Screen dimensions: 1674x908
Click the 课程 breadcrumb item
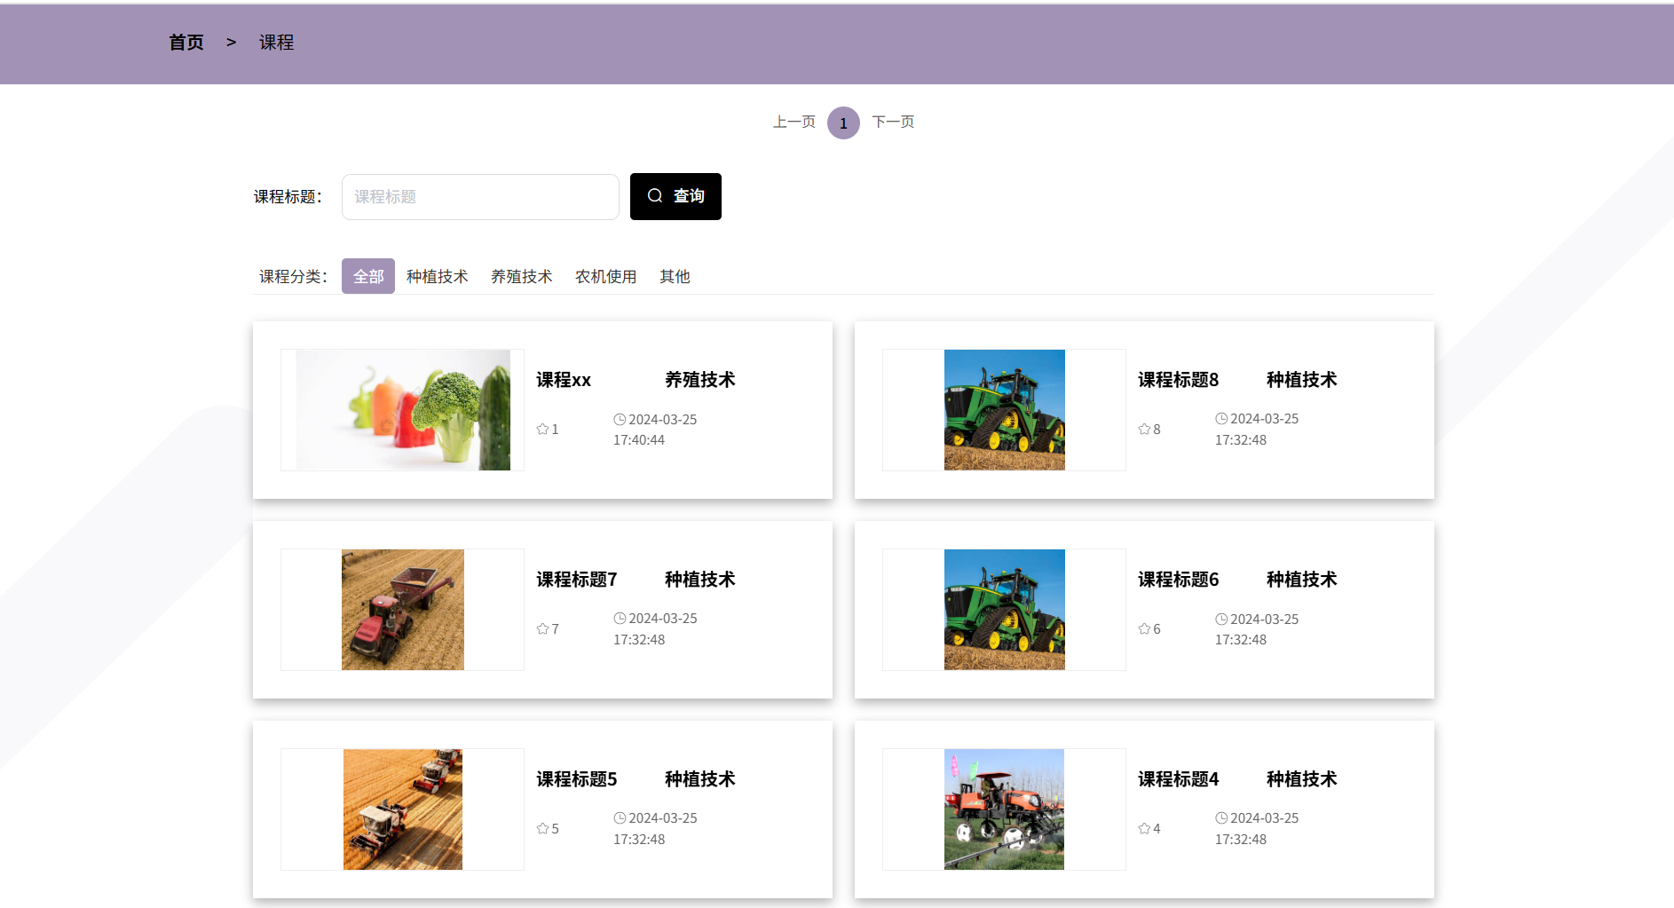(276, 42)
